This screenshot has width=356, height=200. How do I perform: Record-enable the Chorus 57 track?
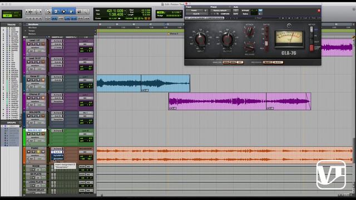28,98
